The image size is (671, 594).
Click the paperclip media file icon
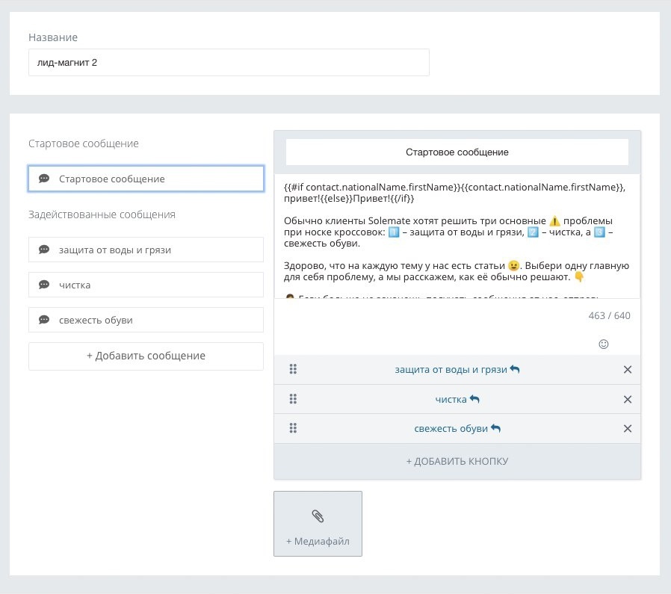pos(318,516)
